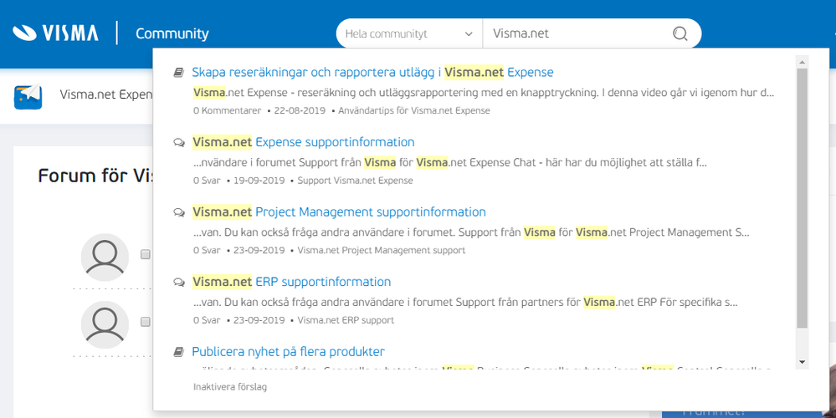
Task: Click book icon beside Publicera nyhet result
Action: click(178, 352)
